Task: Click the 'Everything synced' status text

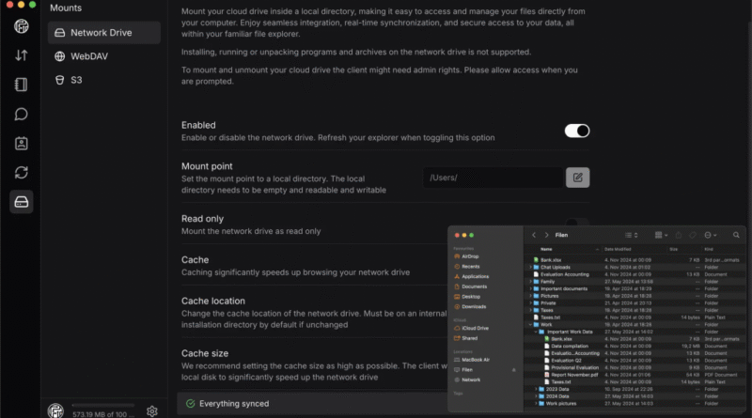Action: click(x=234, y=404)
